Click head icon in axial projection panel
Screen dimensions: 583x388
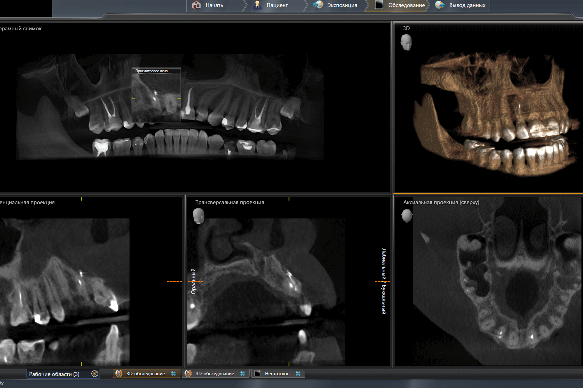tap(407, 216)
